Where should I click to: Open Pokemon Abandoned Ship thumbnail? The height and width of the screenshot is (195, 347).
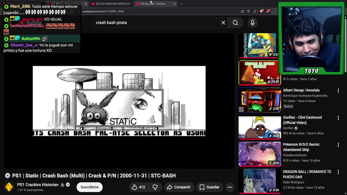tap(260, 154)
